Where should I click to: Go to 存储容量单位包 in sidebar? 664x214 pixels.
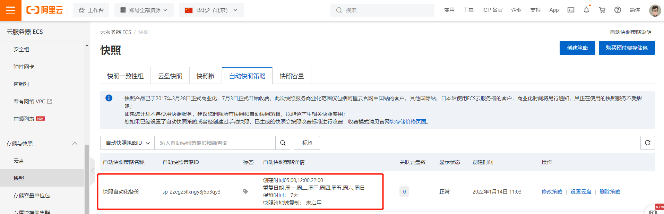click(x=32, y=196)
